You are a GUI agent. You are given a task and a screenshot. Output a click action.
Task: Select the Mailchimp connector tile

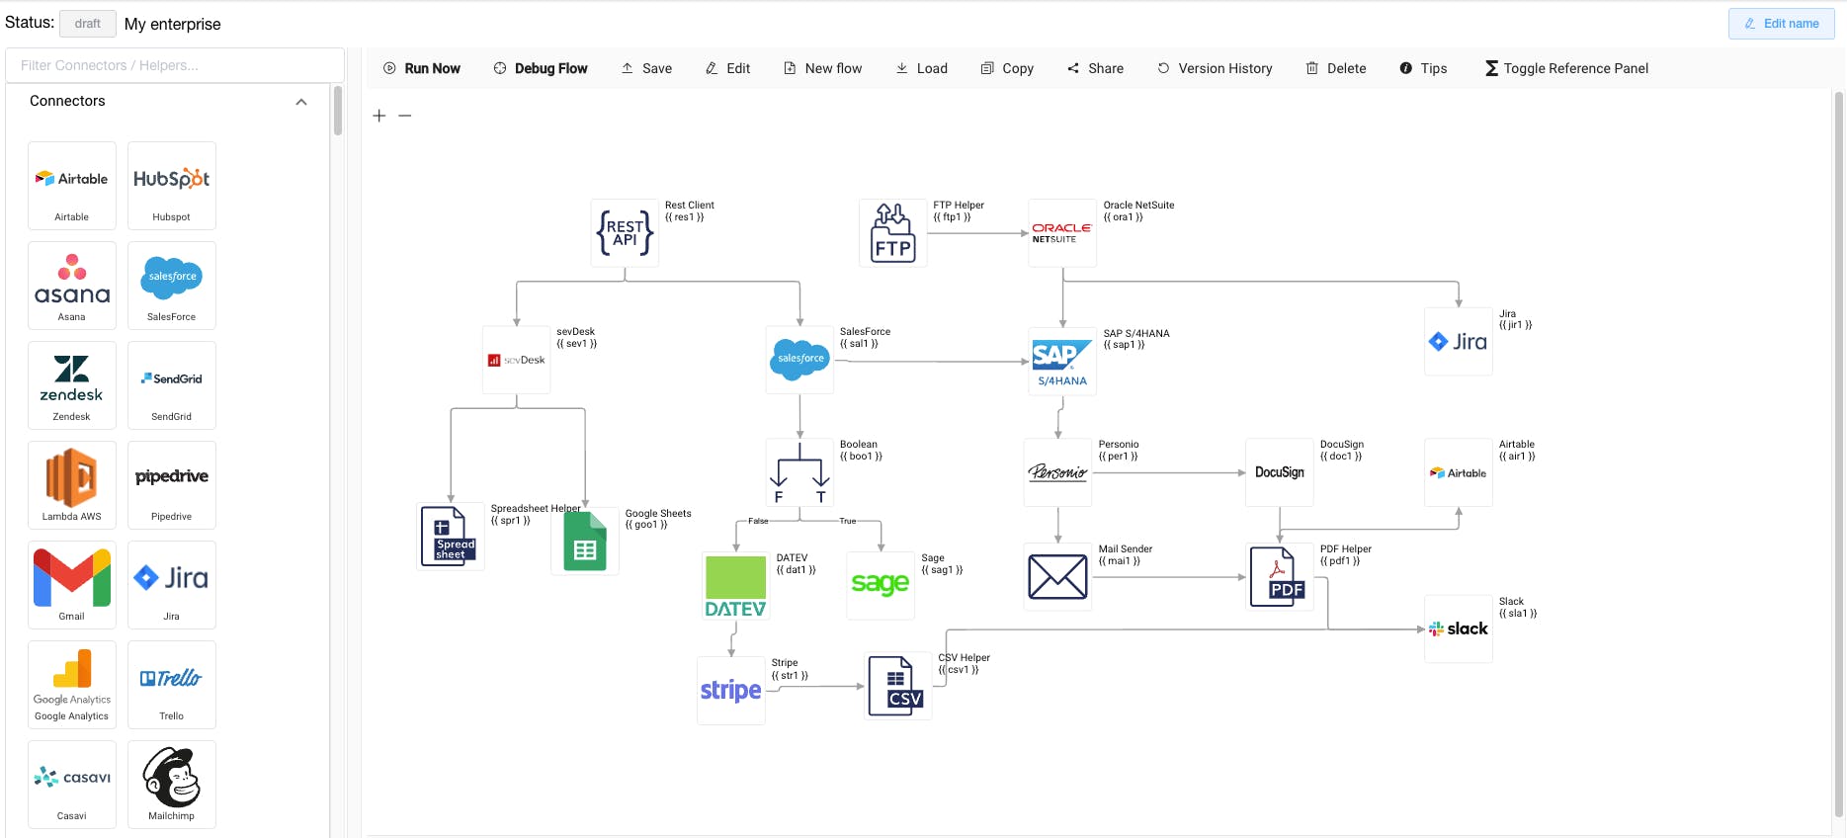click(x=172, y=785)
